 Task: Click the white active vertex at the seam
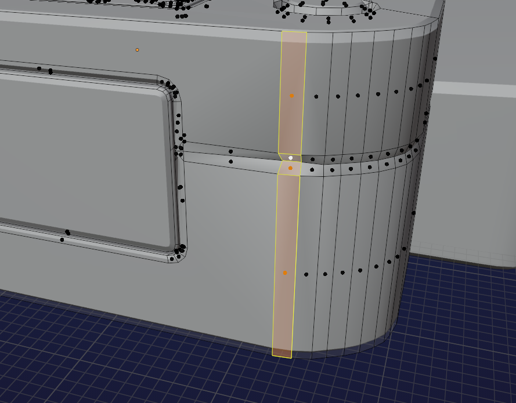(290, 157)
